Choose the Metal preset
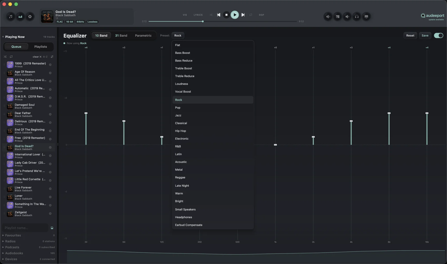This screenshot has width=447, height=264. pos(213,170)
